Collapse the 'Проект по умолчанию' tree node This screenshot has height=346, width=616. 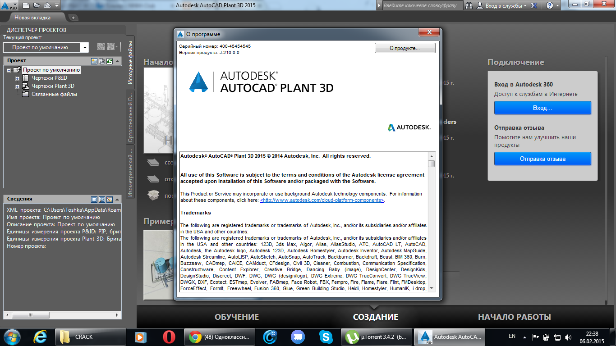point(9,70)
